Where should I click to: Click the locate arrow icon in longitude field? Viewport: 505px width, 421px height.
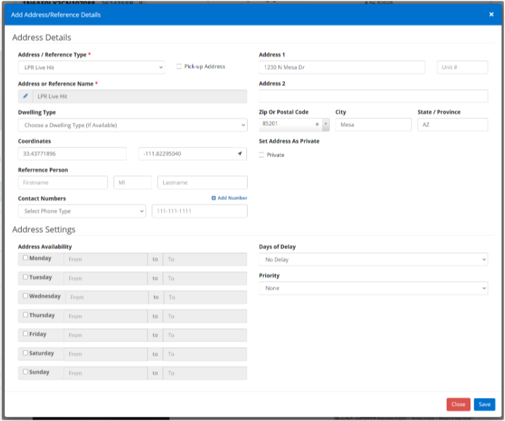[240, 153]
